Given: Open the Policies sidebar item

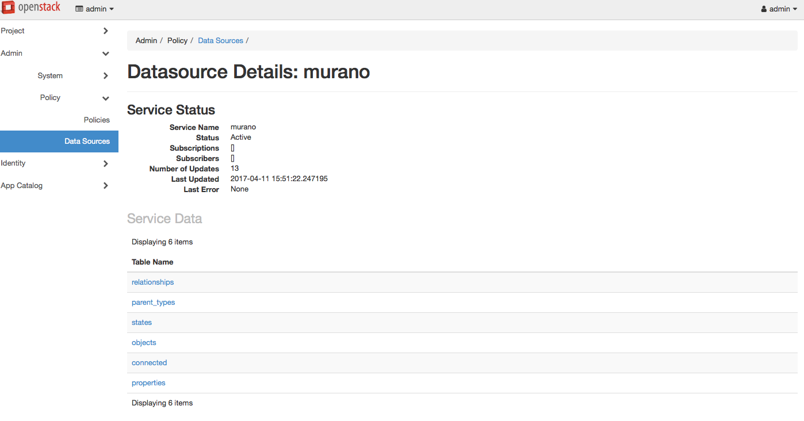Looking at the screenshot, I should point(97,120).
